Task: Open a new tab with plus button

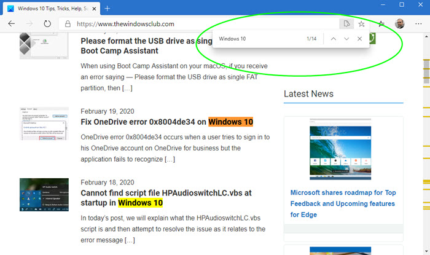Action: [x=107, y=9]
